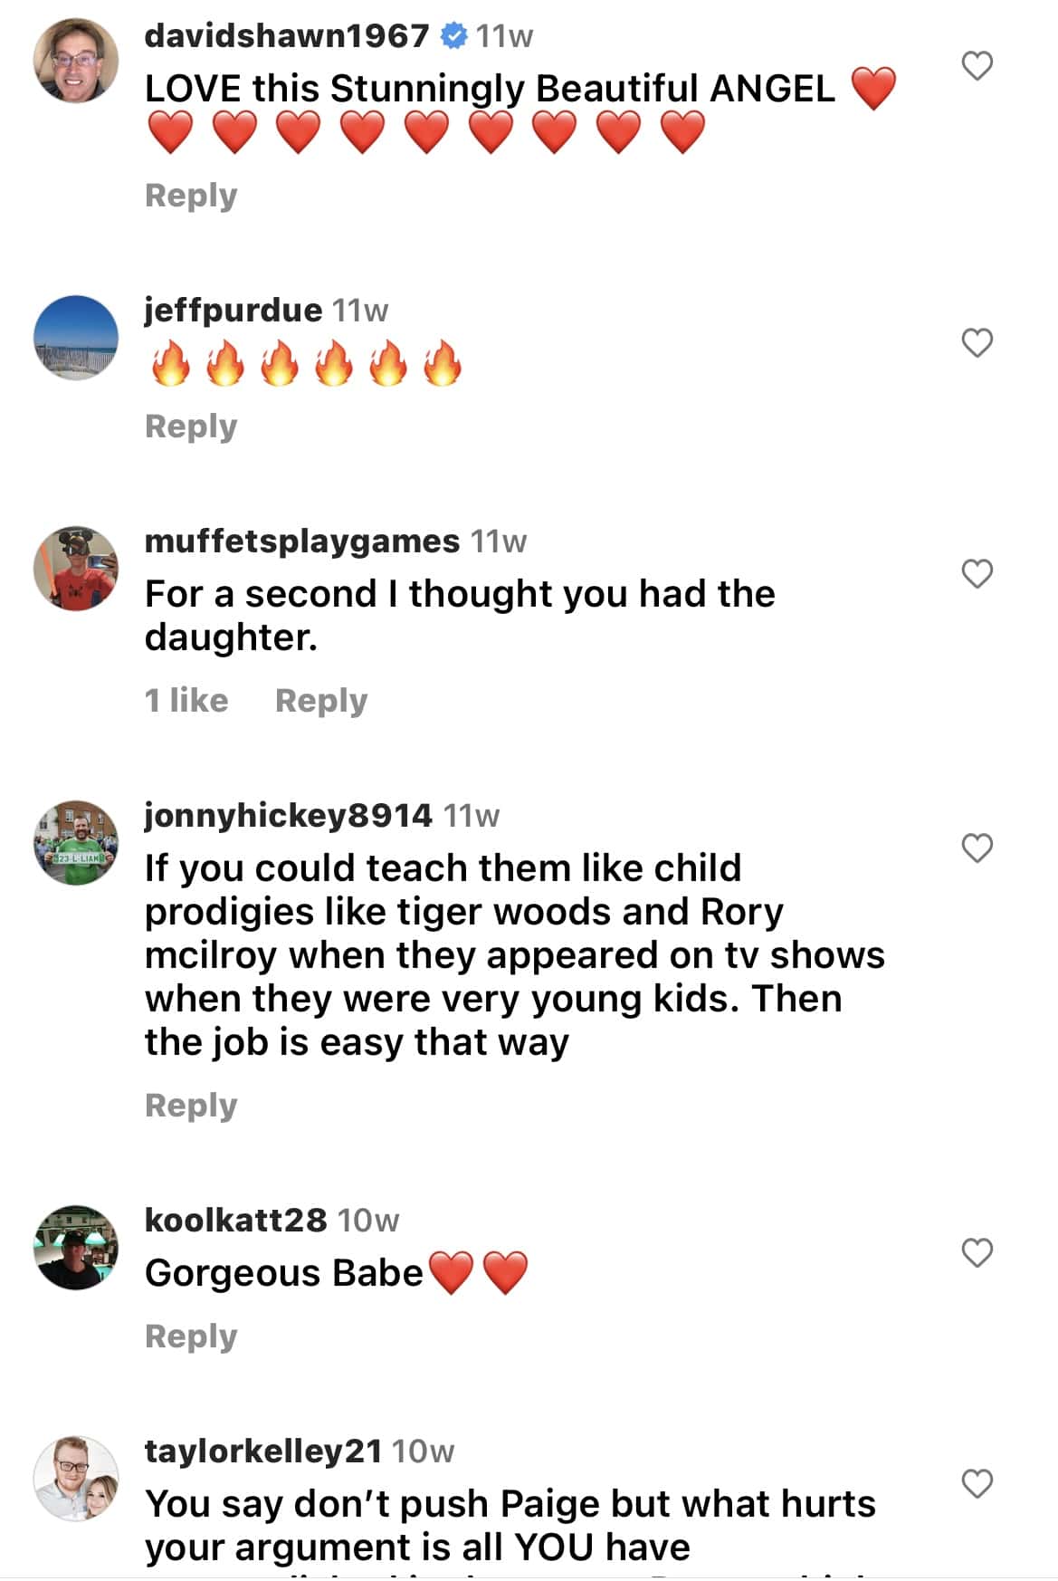Reply to jeffpurdue's fire comment
Image resolution: width=1058 pixels, height=1581 pixels.
click(189, 425)
